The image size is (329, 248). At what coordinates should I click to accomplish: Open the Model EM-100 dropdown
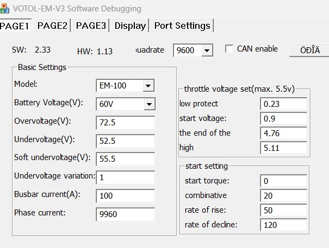pos(148,86)
